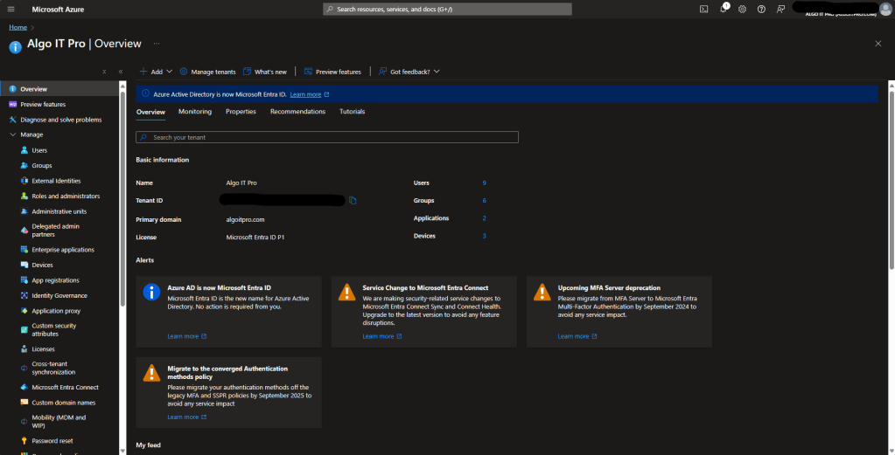This screenshot has height=455, width=895.
Task: Expand the Add dropdown
Action: (151, 72)
